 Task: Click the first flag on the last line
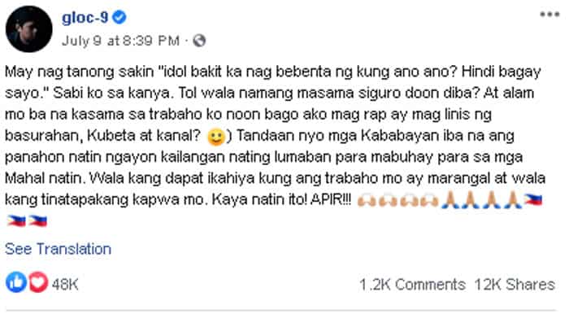(16, 220)
